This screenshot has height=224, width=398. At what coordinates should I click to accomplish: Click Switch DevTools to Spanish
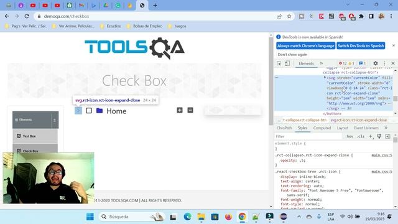click(361, 45)
